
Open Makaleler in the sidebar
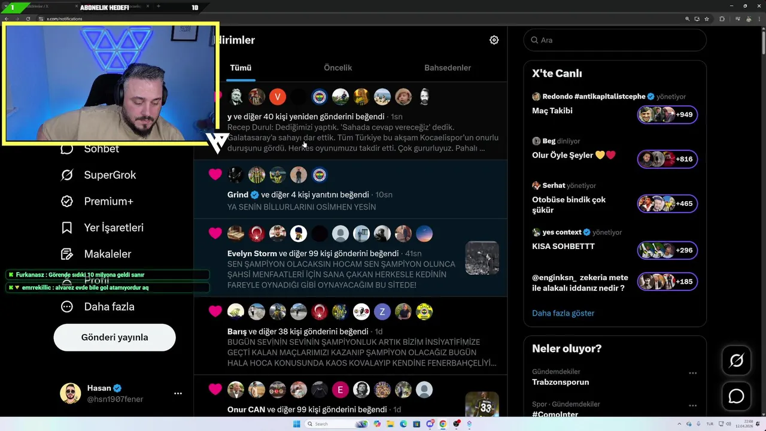pos(96,254)
